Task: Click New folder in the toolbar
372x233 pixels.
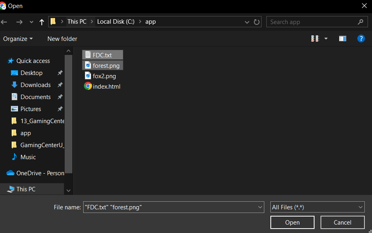Action: (x=62, y=38)
